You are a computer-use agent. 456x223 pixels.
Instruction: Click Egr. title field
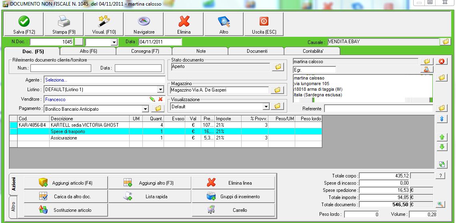[314, 70]
